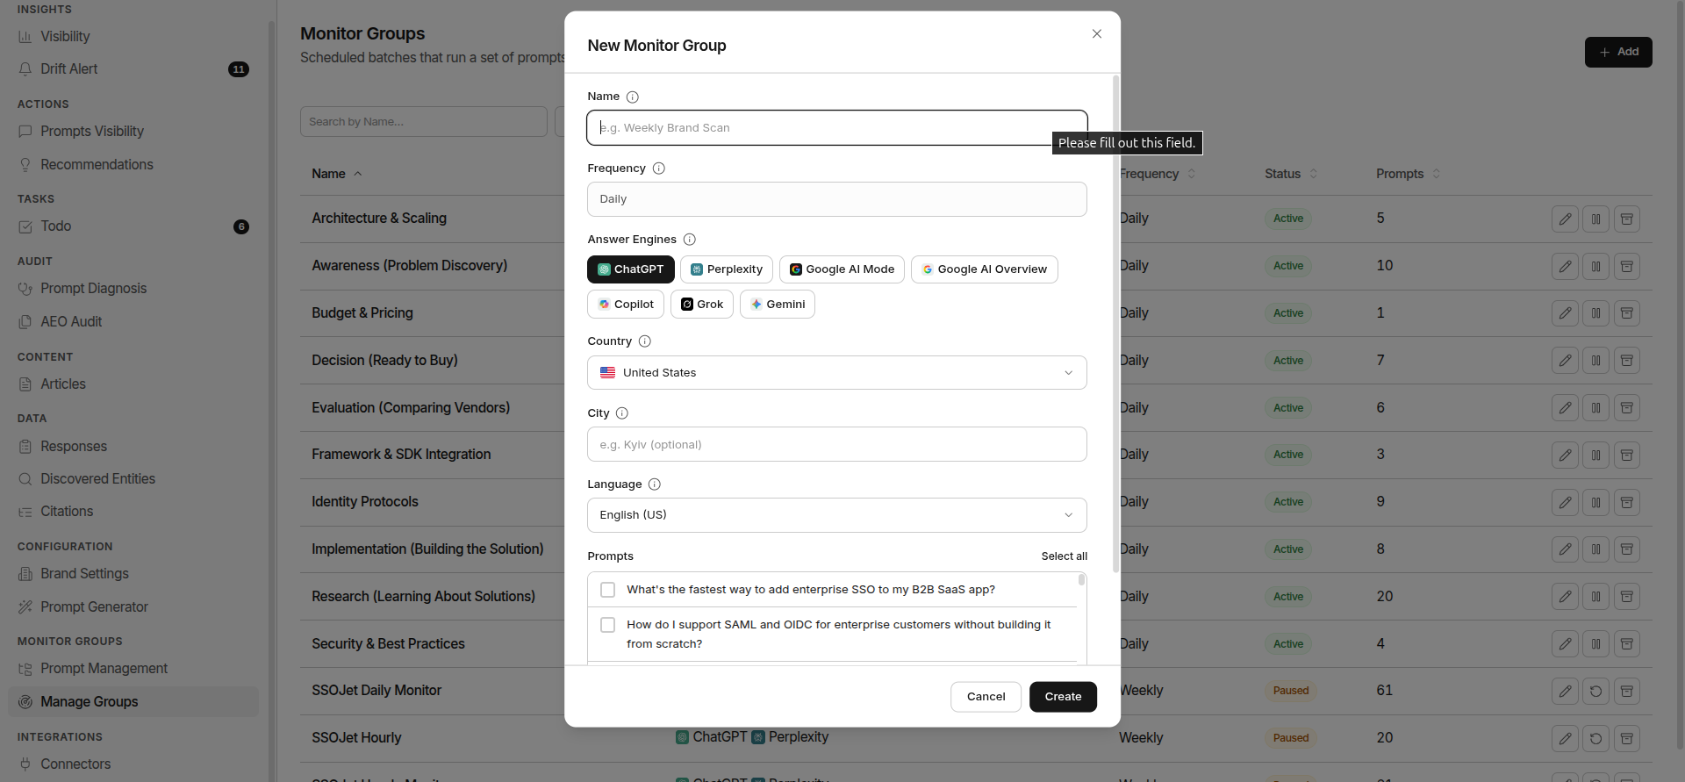Edit the Security & Best Practices group
1685x782 pixels.
(x=1565, y=644)
